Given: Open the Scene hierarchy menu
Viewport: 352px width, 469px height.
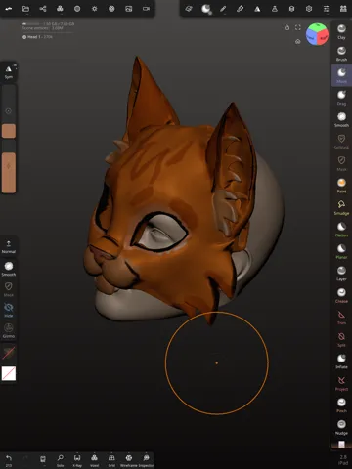Looking at the screenshot, I should tap(43, 9).
